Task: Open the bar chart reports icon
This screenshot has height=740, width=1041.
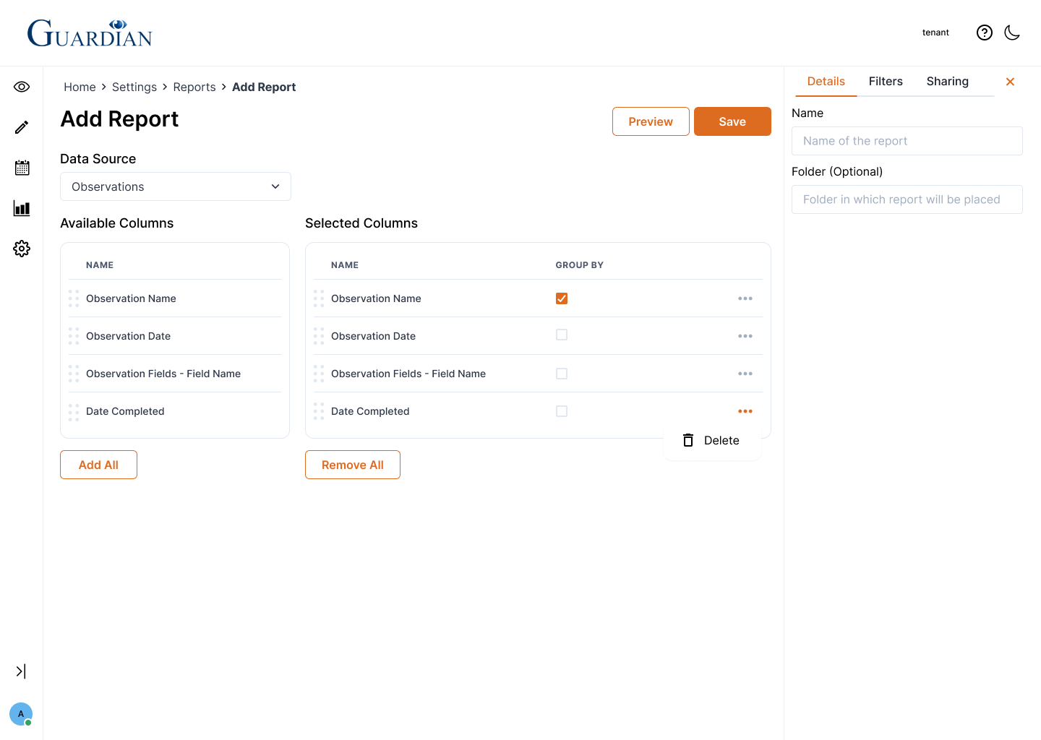Action: pyautogui.click(x=22, y=209)
